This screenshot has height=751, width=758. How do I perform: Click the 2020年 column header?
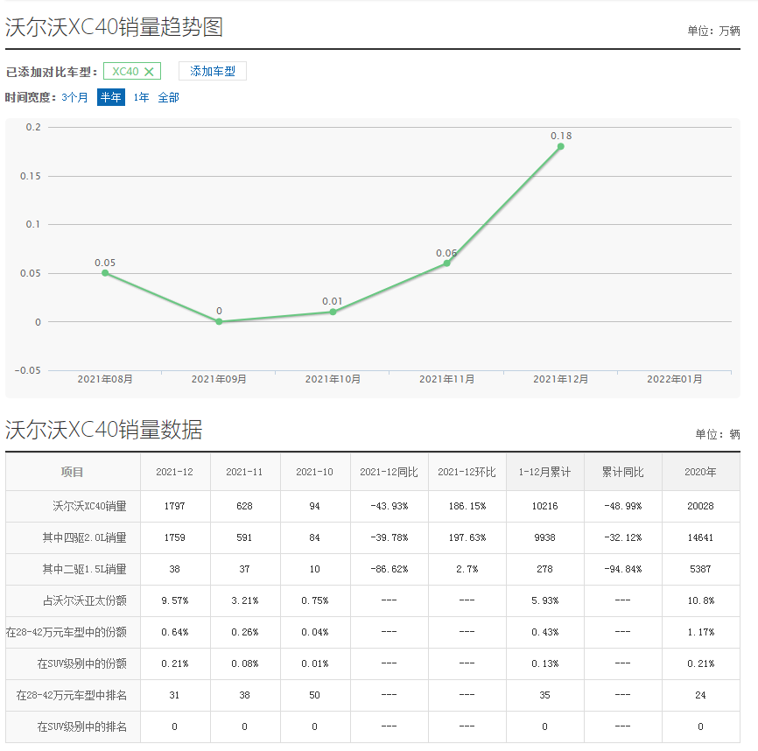click(700, 472)
